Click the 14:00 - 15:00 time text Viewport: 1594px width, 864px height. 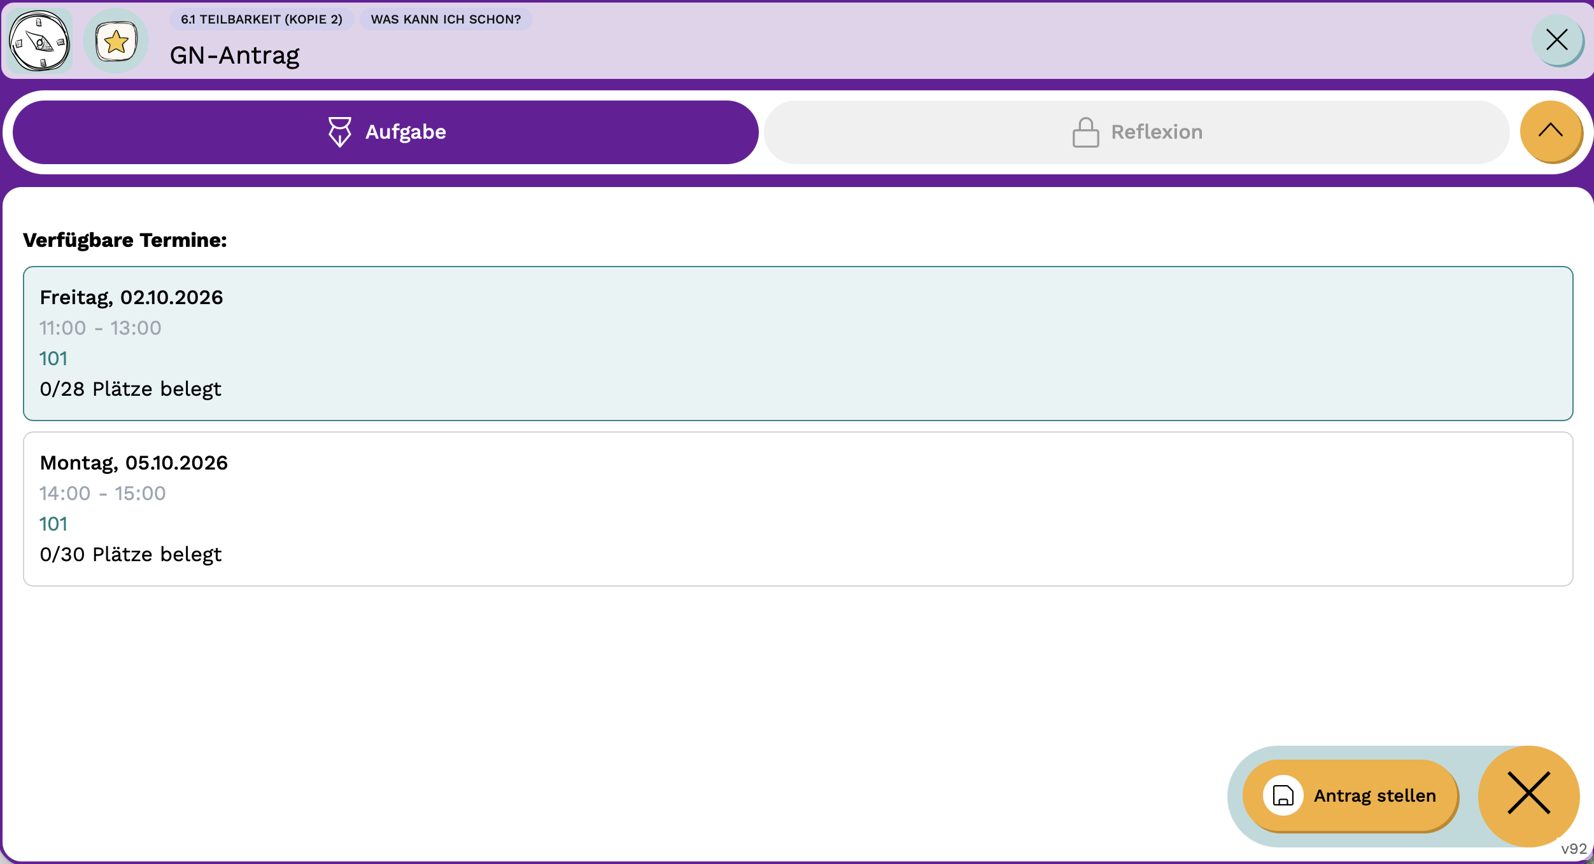point(102,493)
